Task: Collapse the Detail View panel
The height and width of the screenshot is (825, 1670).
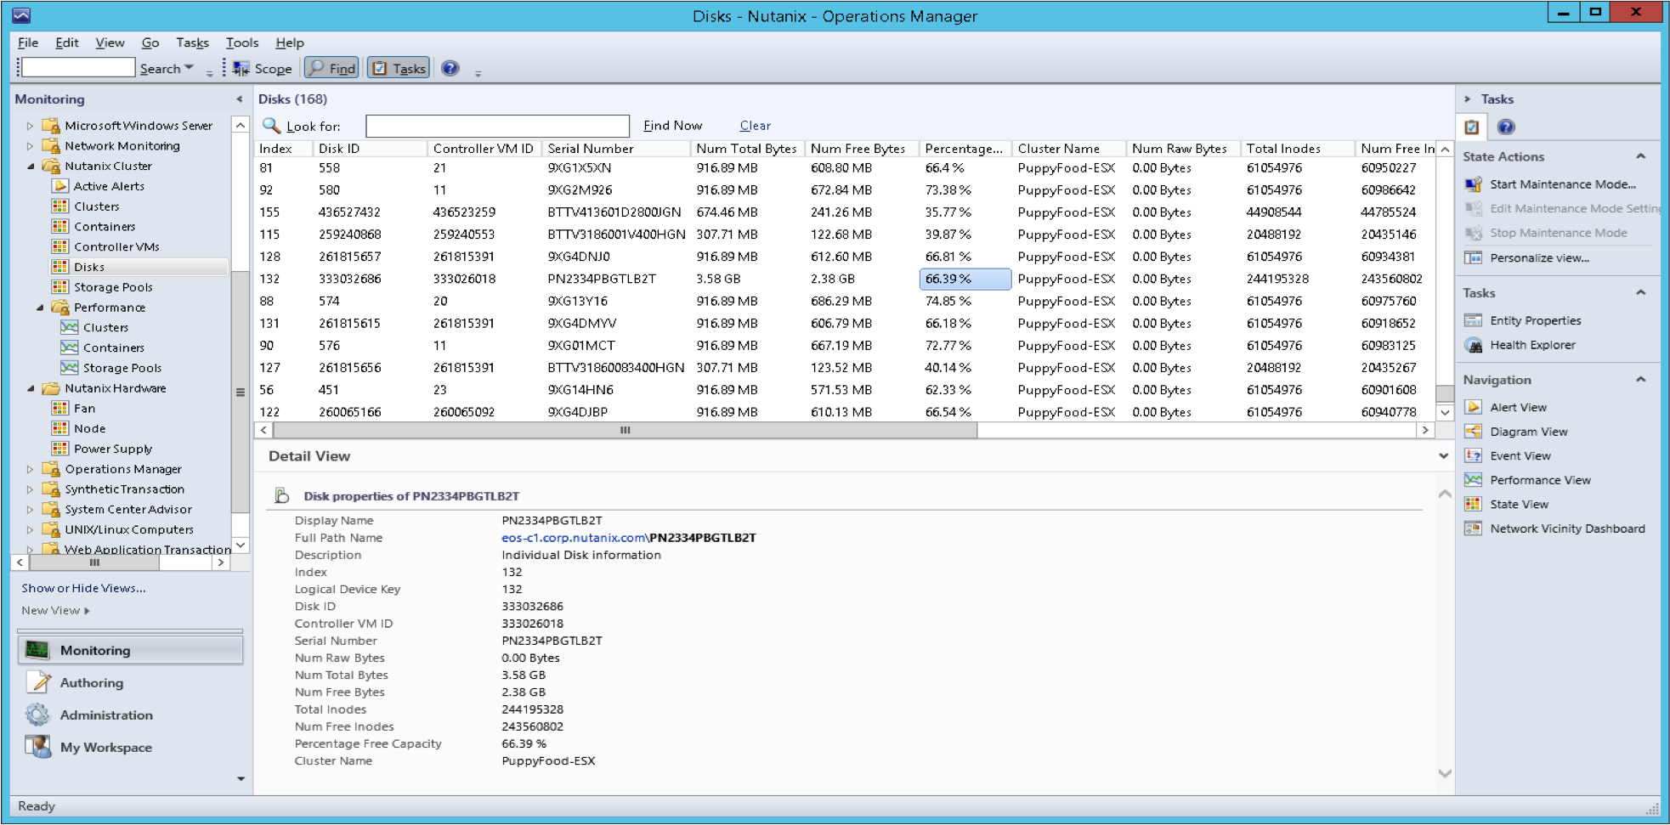Action: 1443,456
